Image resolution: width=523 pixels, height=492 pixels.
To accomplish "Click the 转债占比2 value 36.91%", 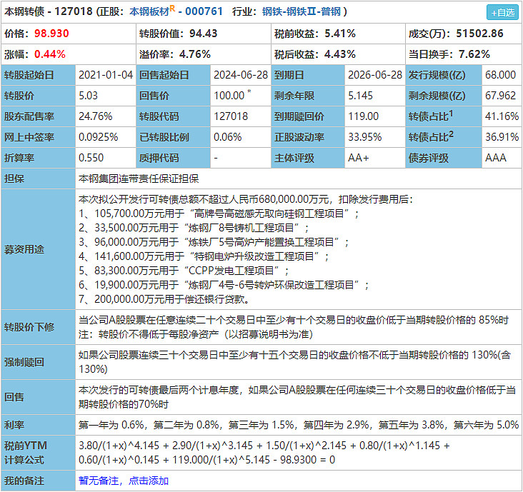I will click(x=502, y=137).
